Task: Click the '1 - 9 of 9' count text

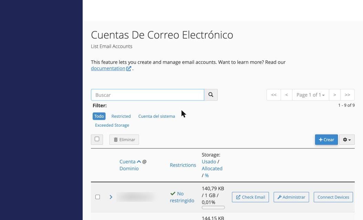Action: tap(346, 105)
